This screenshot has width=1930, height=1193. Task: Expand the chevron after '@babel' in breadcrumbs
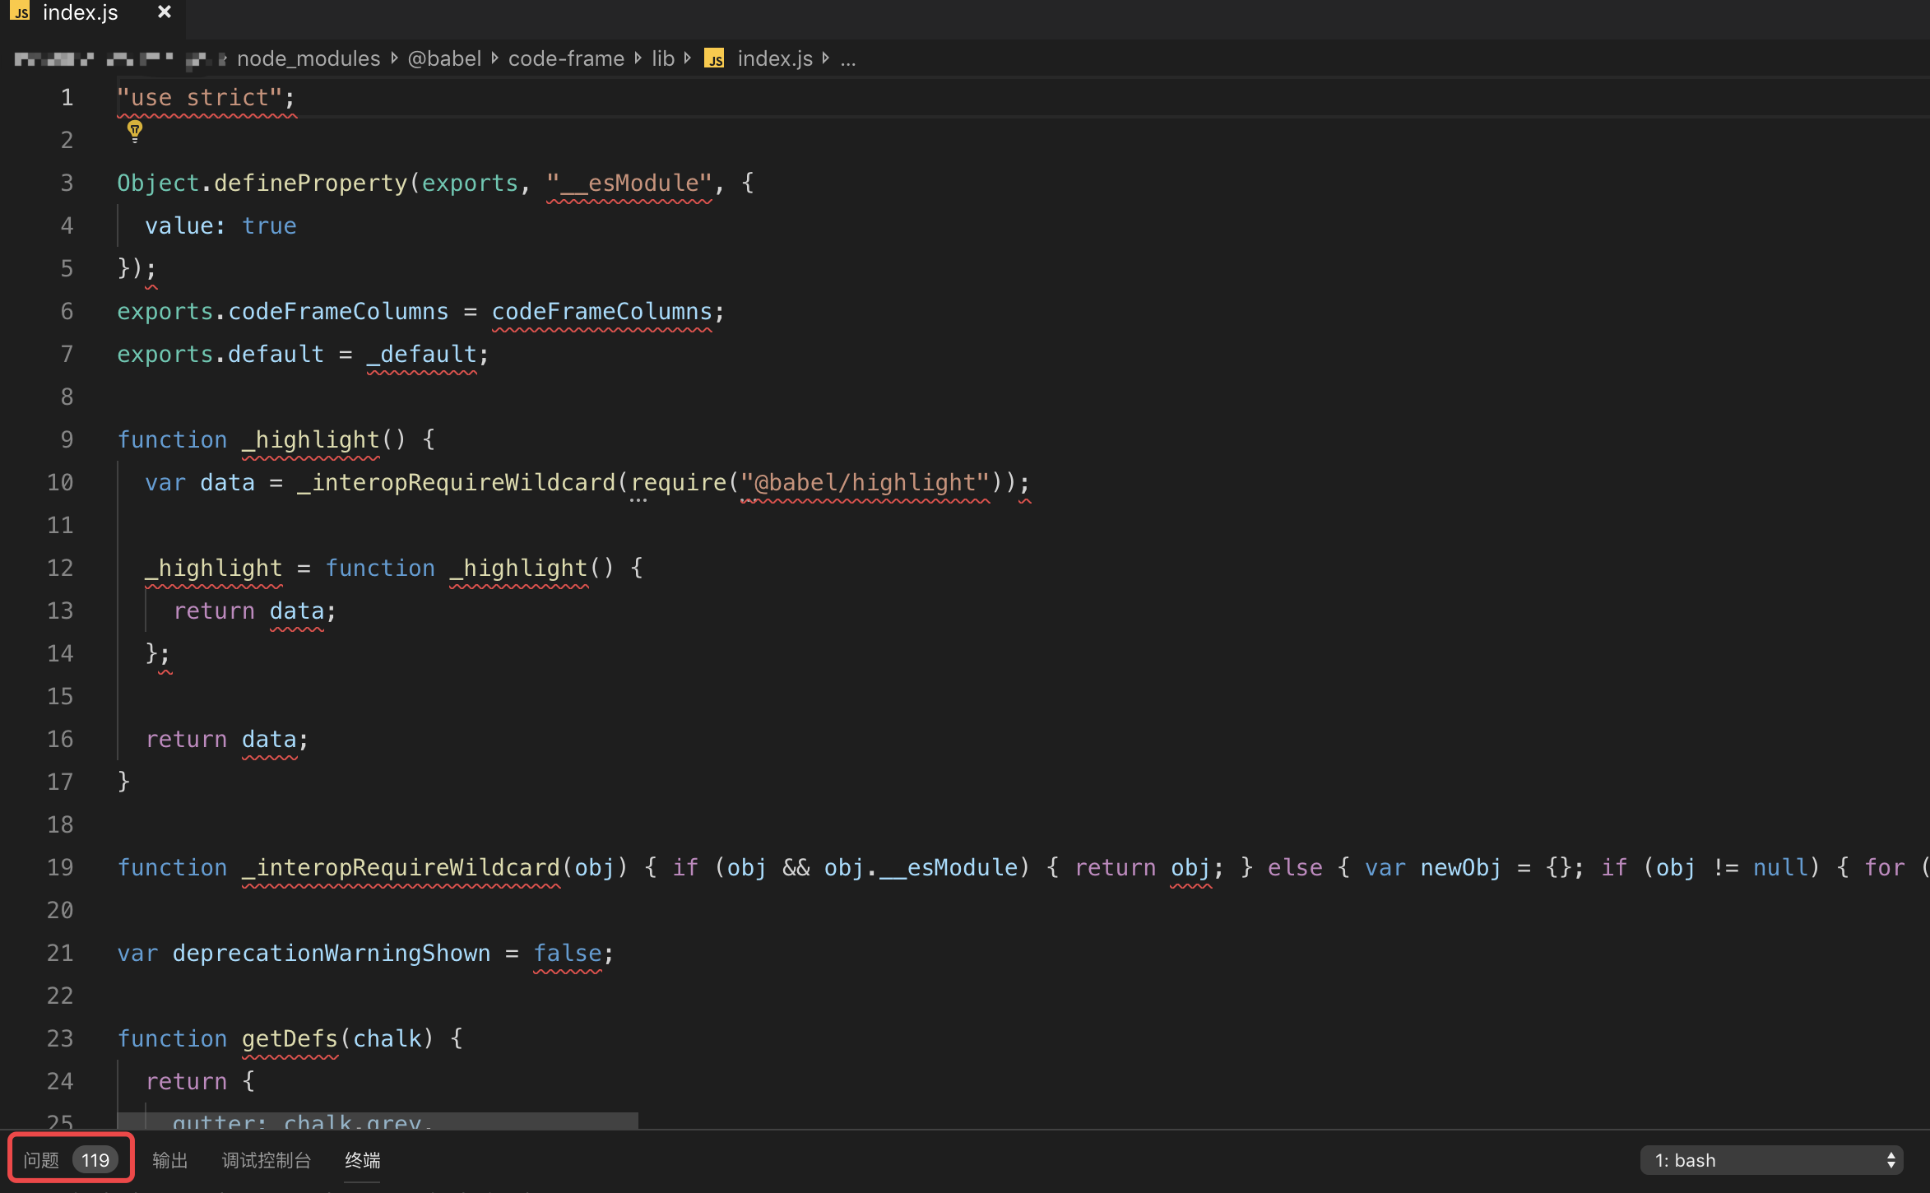tap(494, 58)
